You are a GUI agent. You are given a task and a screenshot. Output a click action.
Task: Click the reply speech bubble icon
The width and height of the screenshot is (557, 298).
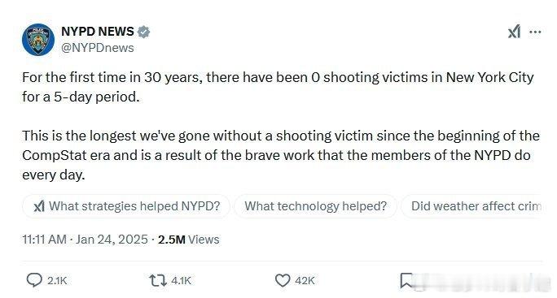pos(34,280)
